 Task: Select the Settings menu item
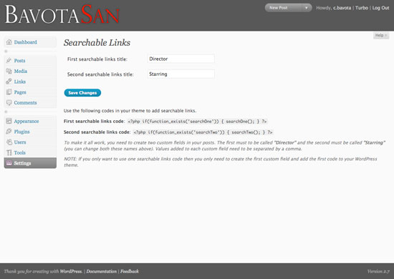tap(30, 163)
